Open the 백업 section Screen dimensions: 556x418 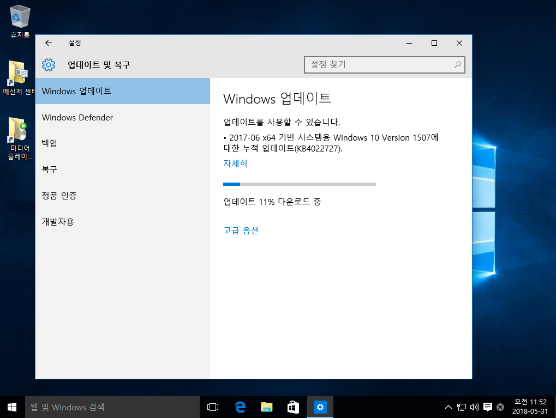[x=123, y=143]
